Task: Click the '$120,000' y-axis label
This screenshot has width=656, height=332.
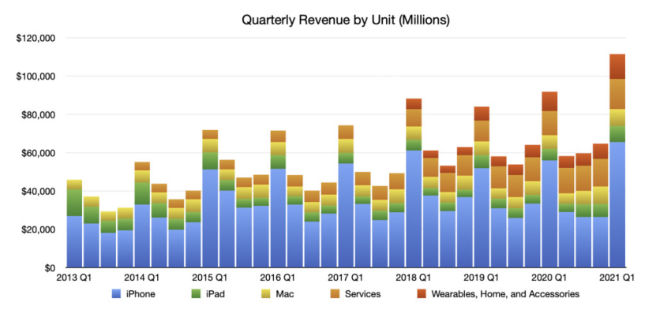Action: coord(36,39)
